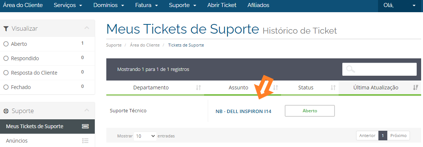Collapse the Suporte sidebar panel chevron
Screen dimensions: 423x147
[x=87, y=110]
